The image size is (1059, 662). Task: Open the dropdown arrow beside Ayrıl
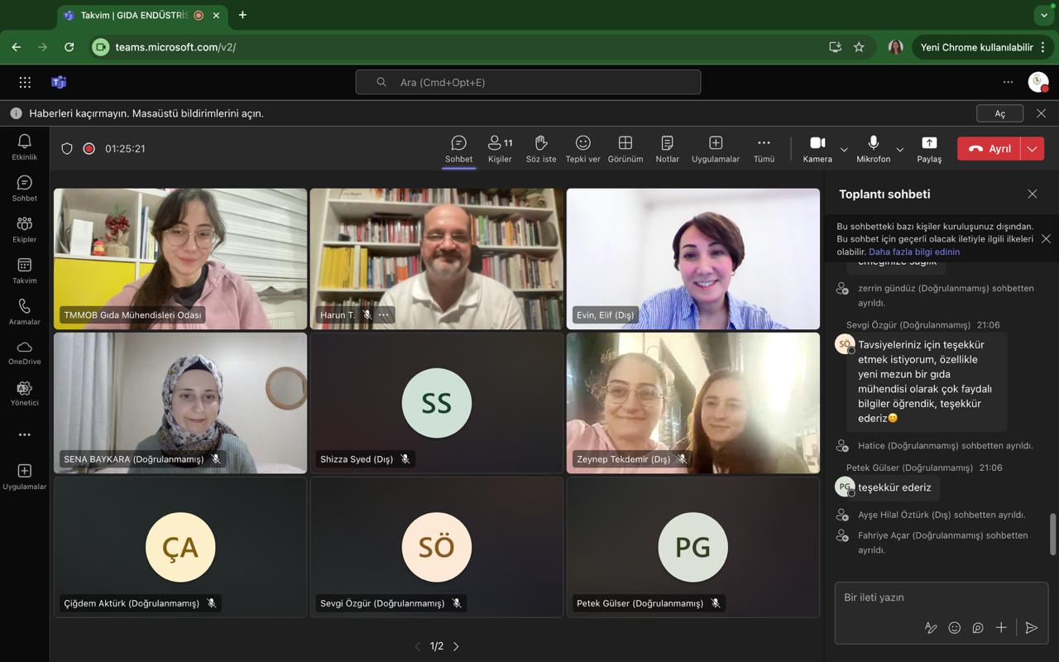click(x=1033, y=149)
